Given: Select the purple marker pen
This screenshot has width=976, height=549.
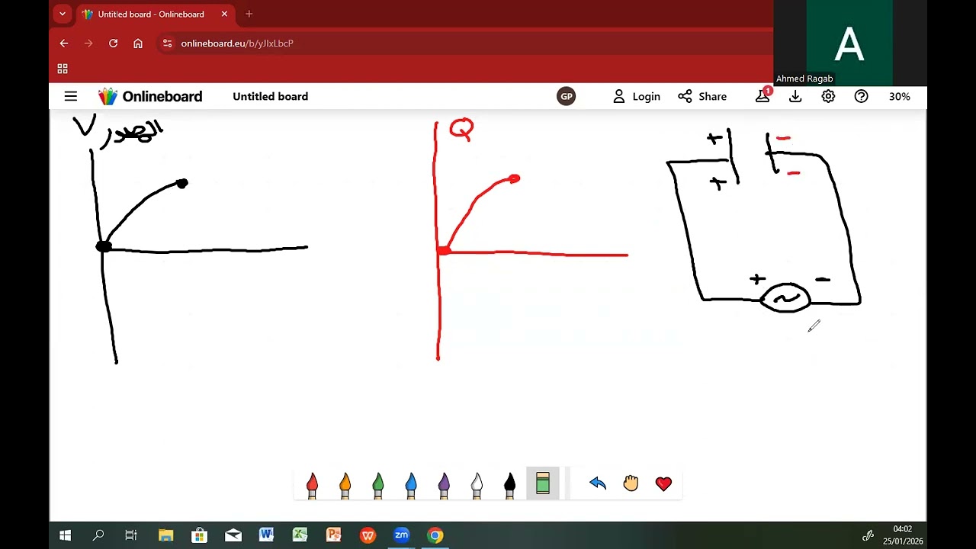Looking at the screenshot, I should pyautogui.click(x=444, y=485).
